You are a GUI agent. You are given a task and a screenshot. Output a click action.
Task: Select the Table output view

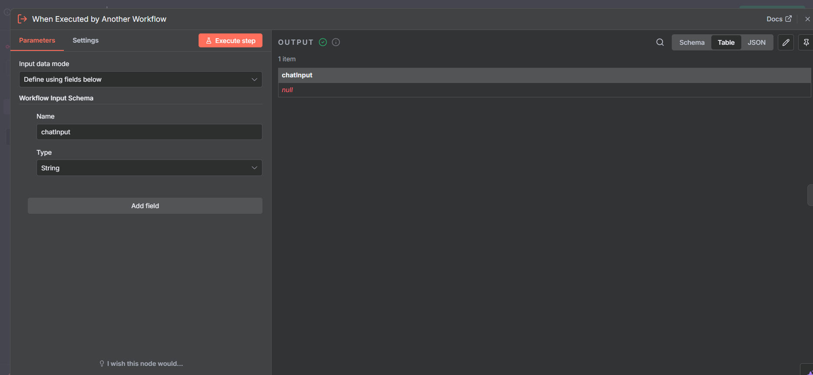click(726, 43)
